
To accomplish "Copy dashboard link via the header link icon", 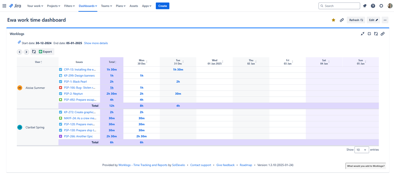I will (342, 20).
